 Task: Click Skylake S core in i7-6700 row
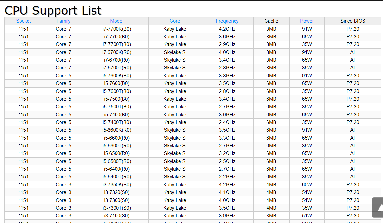pyautogui.click(x=175, y=60)
